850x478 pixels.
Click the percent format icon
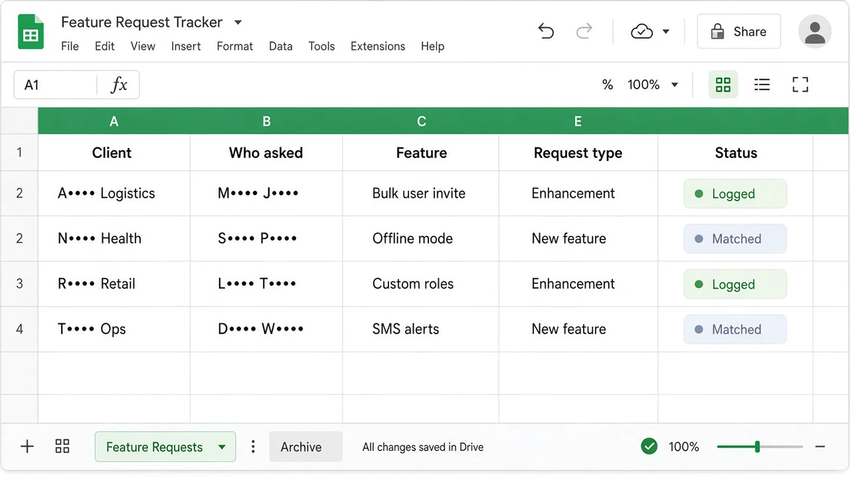coord(608,85)
